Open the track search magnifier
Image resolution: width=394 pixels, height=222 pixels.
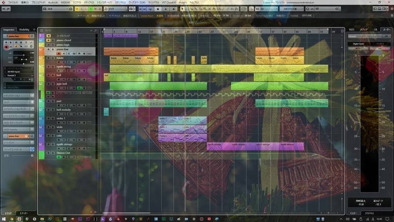pyautogui.click(x=95, y=30)
